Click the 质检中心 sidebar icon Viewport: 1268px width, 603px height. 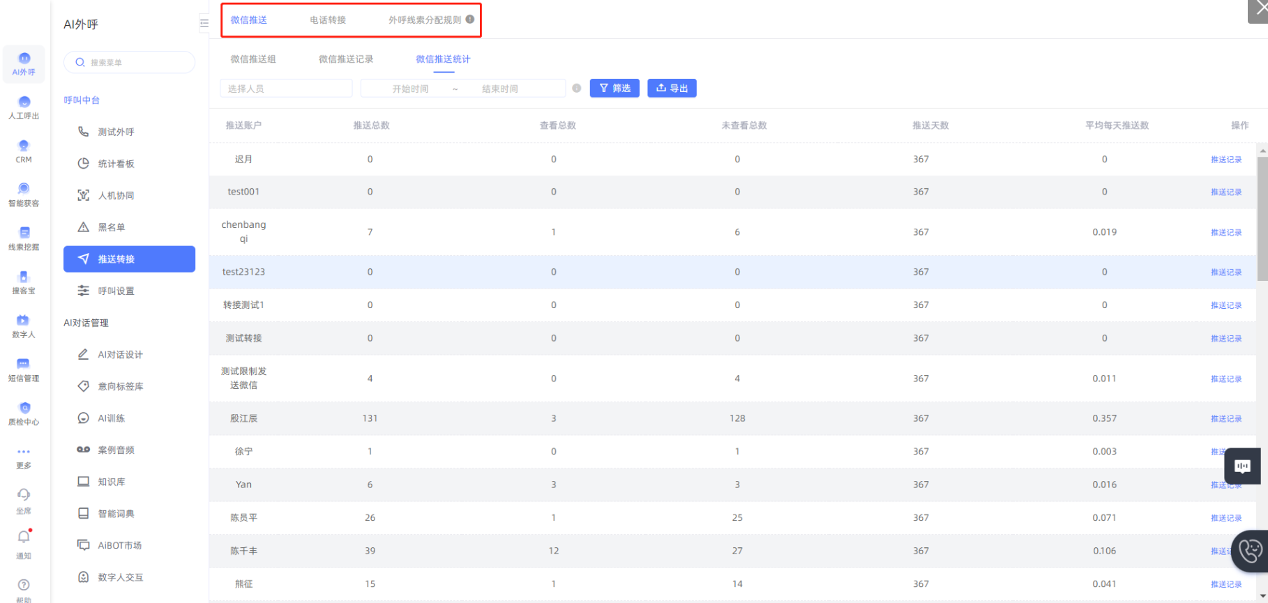point(24,413)
